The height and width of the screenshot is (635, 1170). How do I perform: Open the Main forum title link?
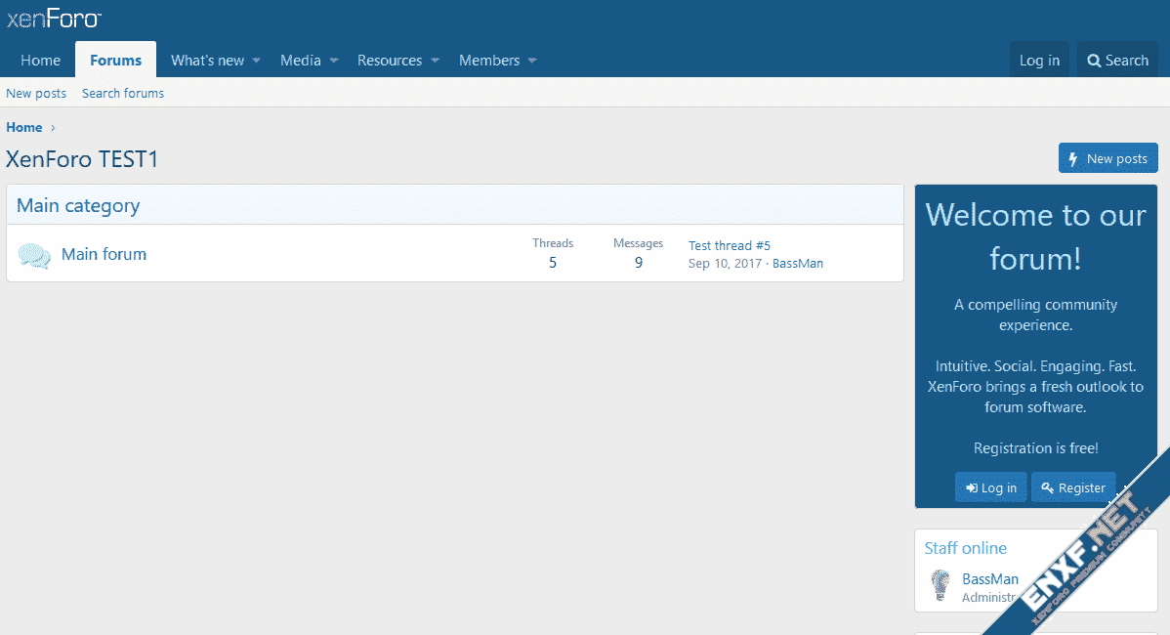(104, 254)
